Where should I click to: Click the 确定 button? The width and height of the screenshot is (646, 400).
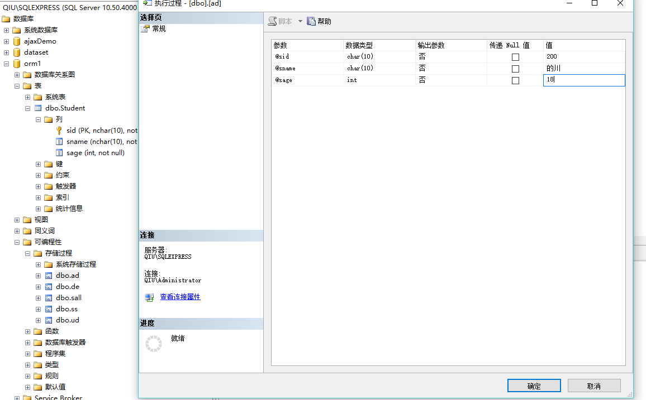point(534,385)
